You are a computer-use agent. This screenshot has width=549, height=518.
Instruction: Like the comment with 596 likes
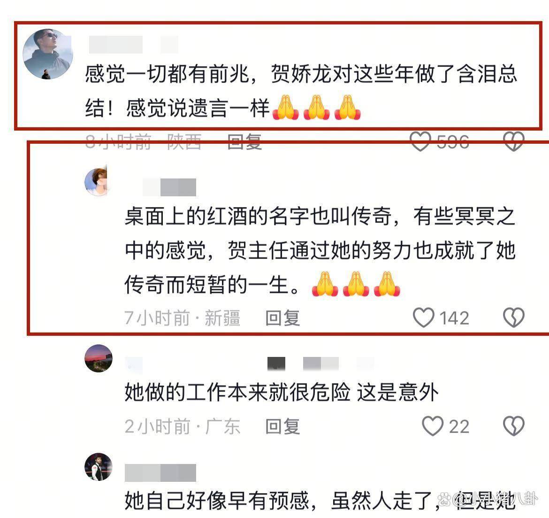point(420,141)
